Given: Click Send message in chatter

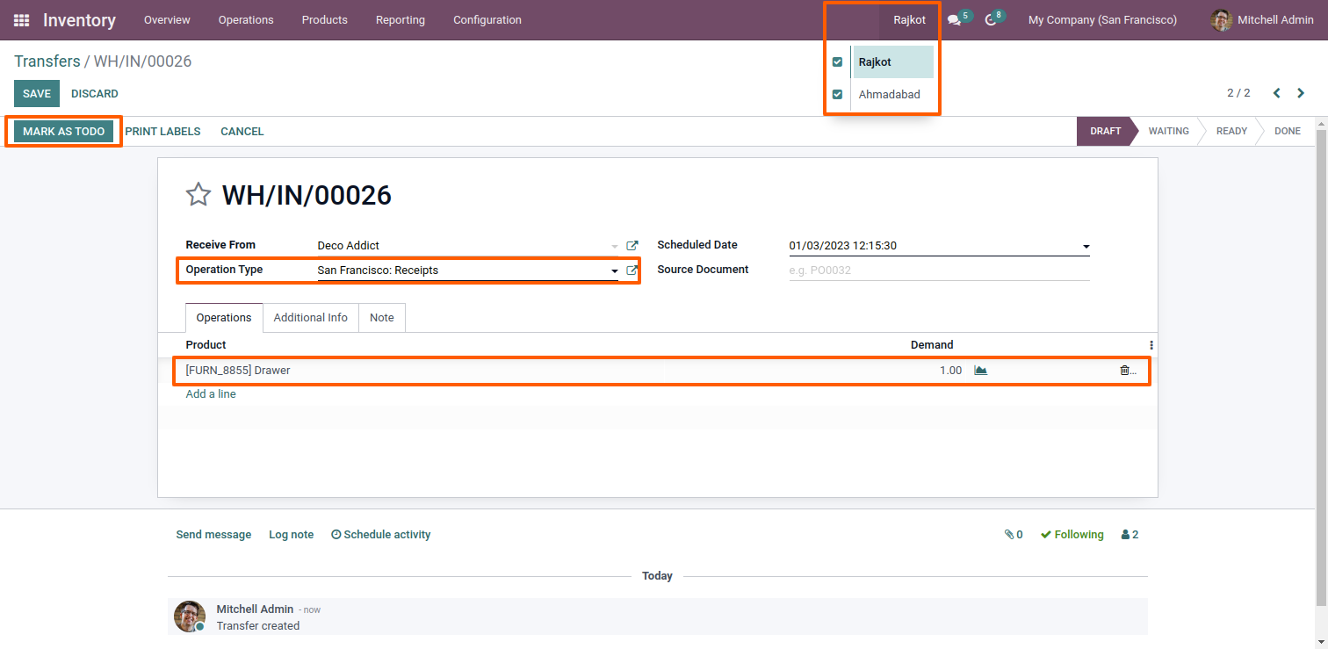Looking at the screenshot, I should (213, 535).
